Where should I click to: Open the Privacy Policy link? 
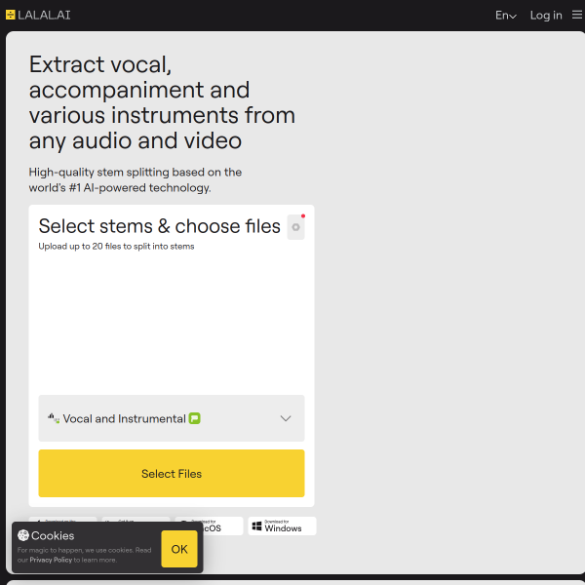pos(51,560)
